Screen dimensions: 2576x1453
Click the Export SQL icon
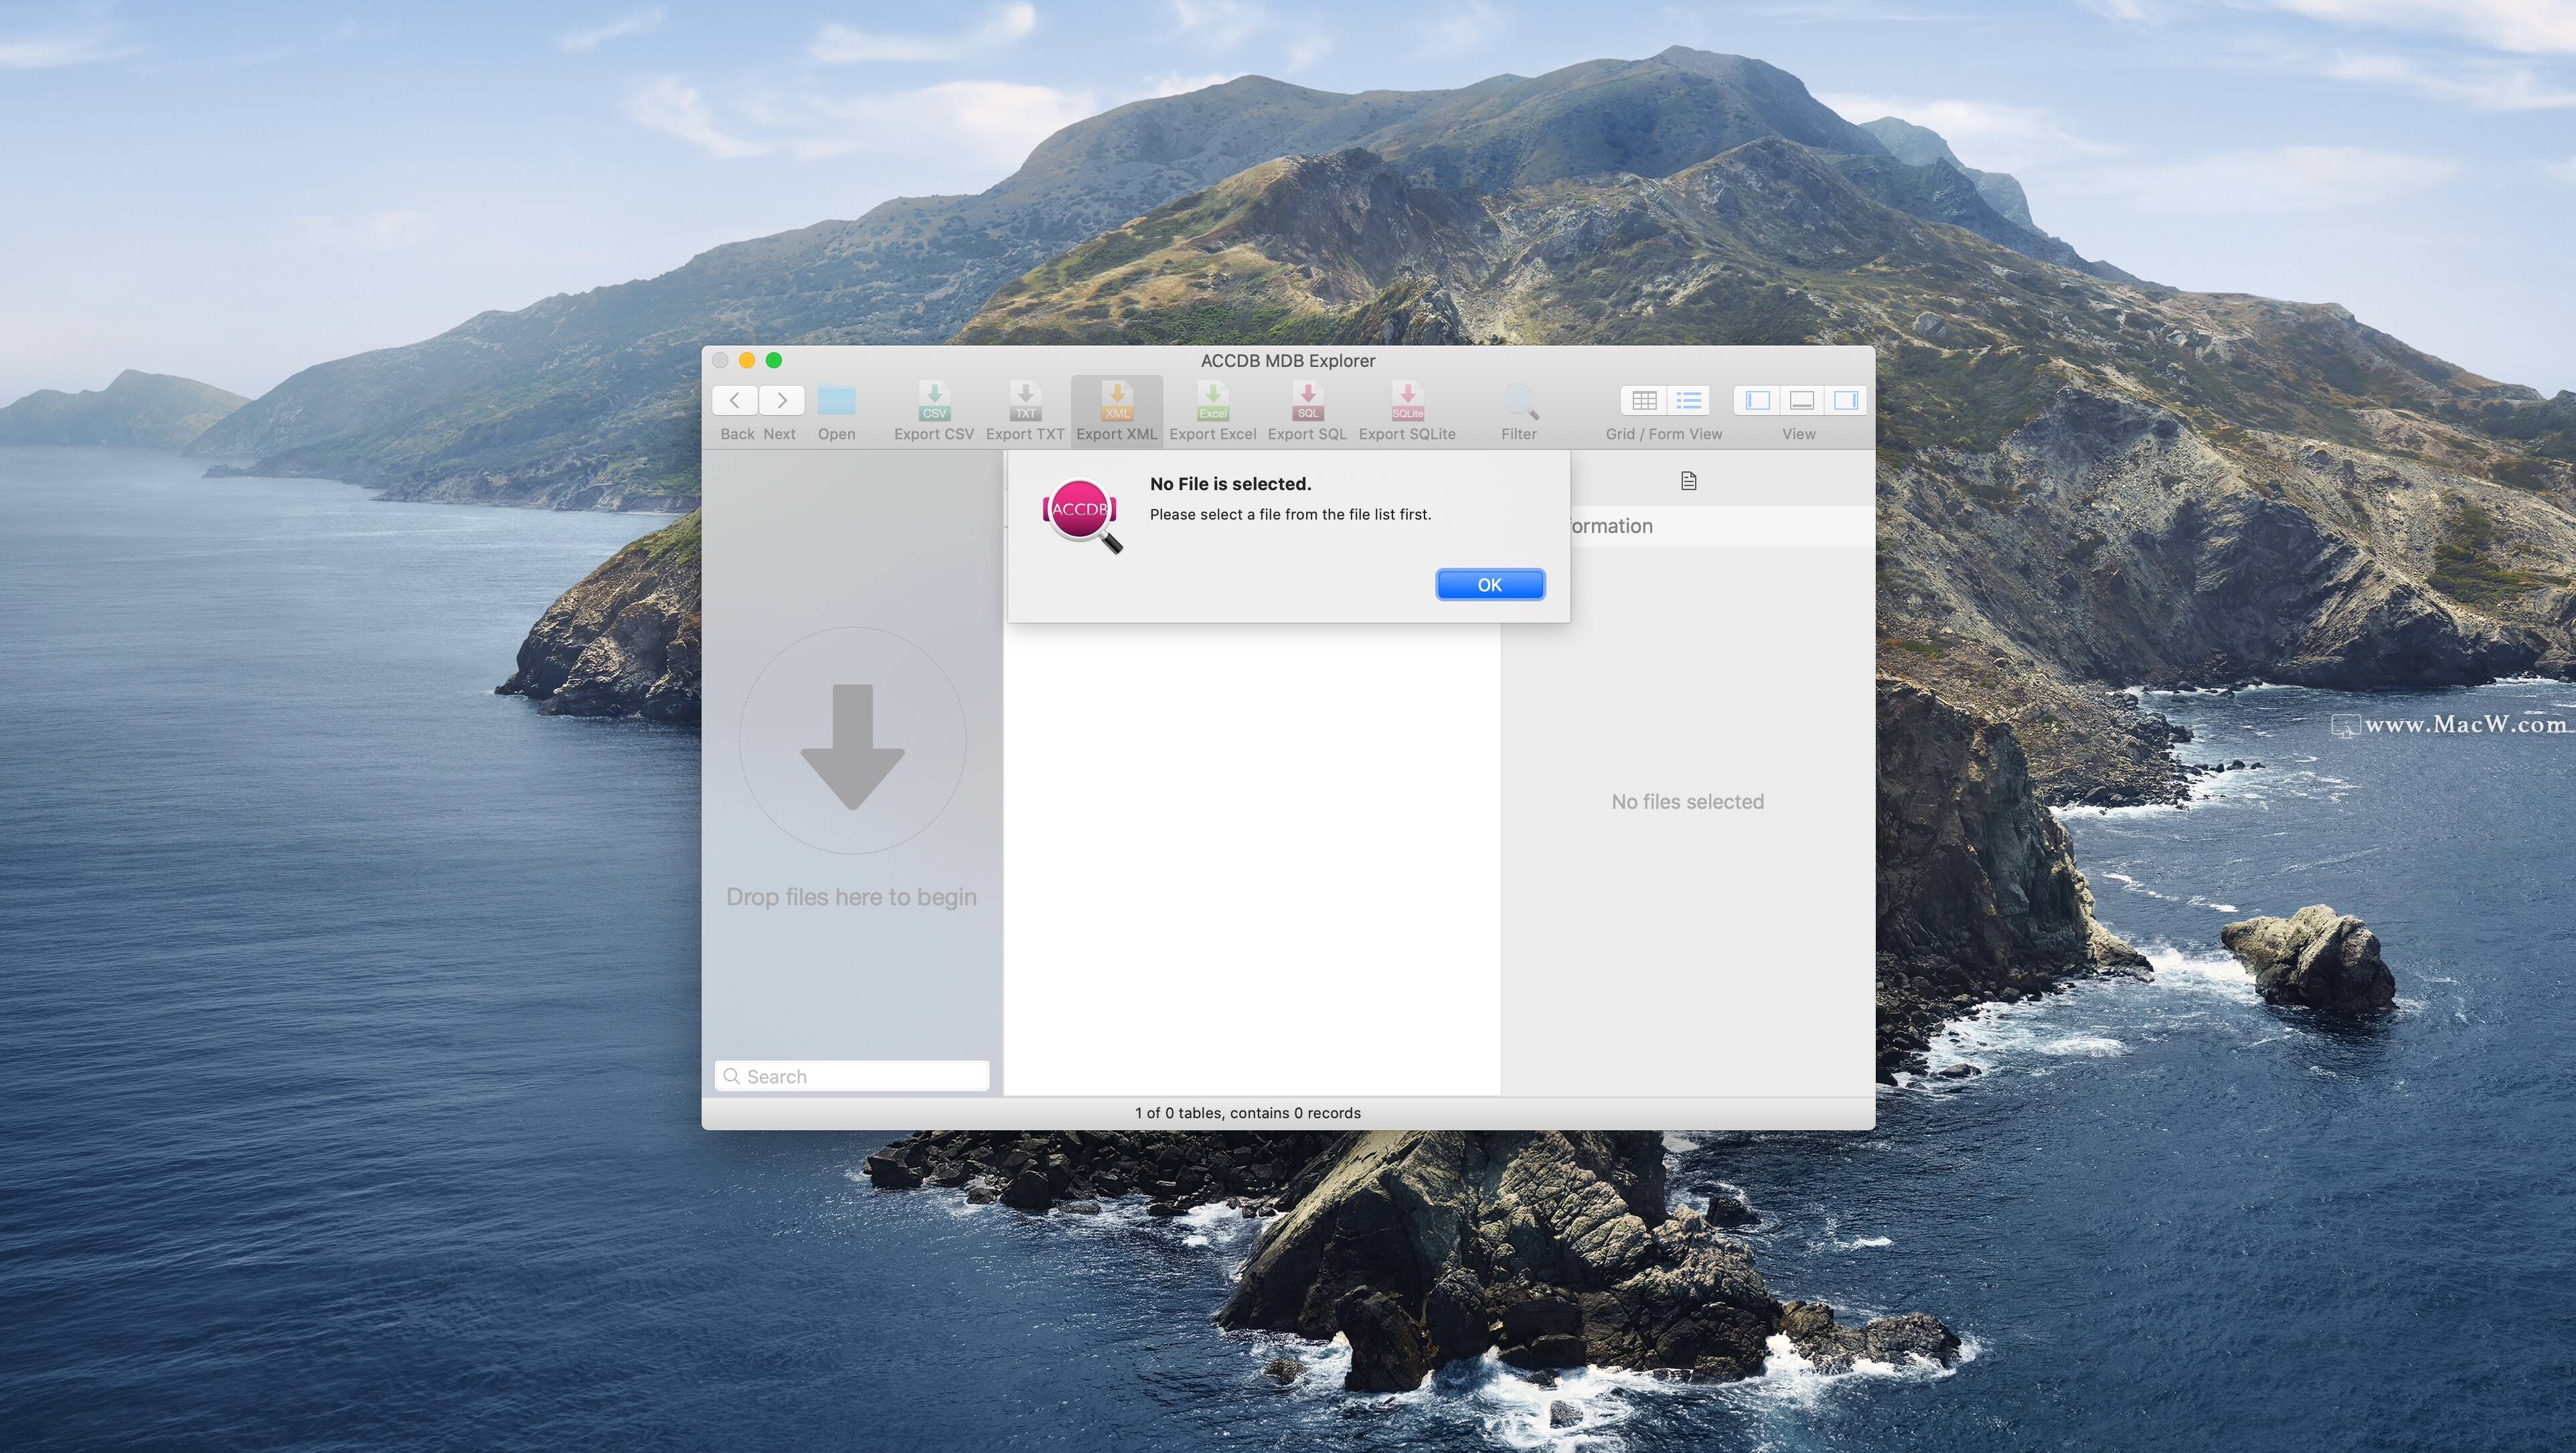(x=1307, y=400)
